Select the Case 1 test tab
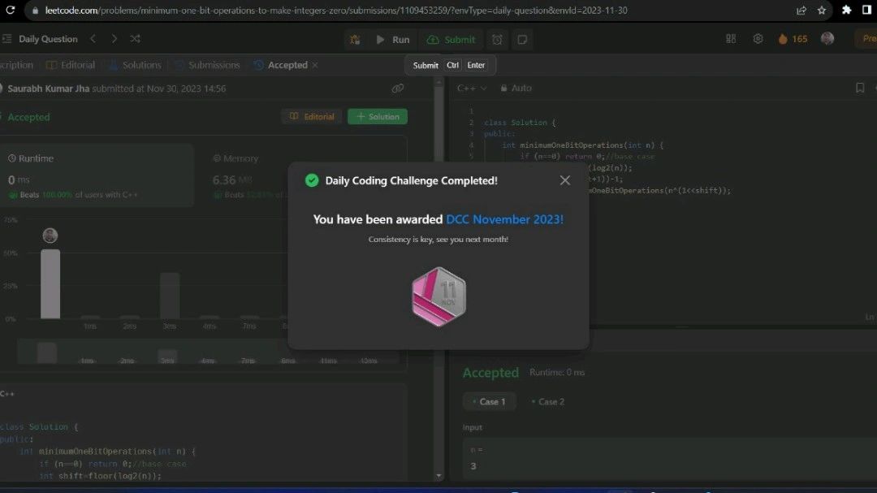The height and width of the screenshot is (493, 877). [x=489, y=402]
